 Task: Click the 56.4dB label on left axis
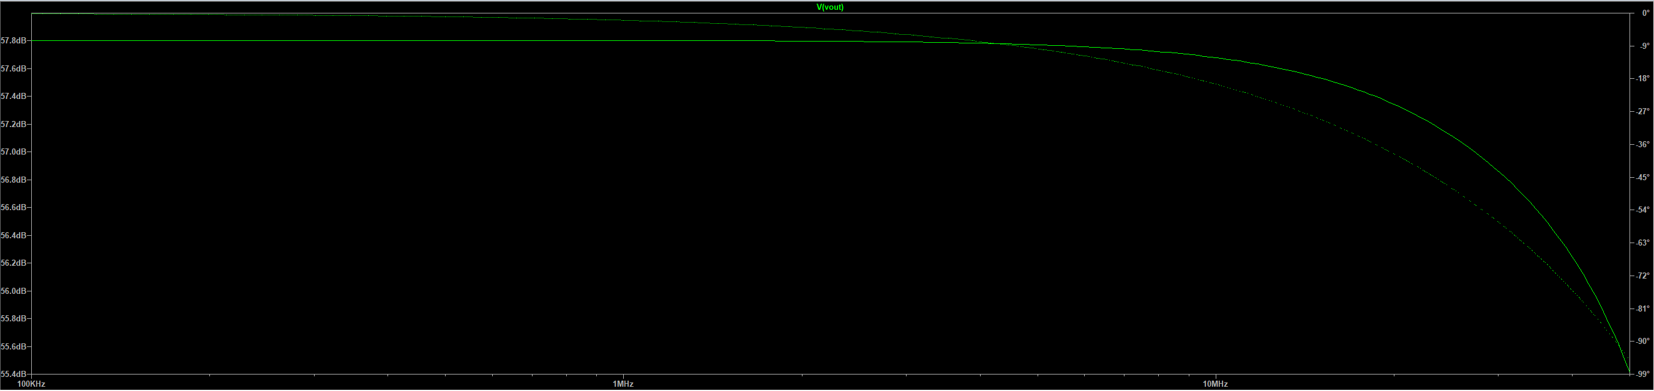[13, 235]
